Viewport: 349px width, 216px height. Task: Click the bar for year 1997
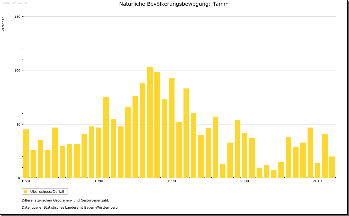coord(223,171)
